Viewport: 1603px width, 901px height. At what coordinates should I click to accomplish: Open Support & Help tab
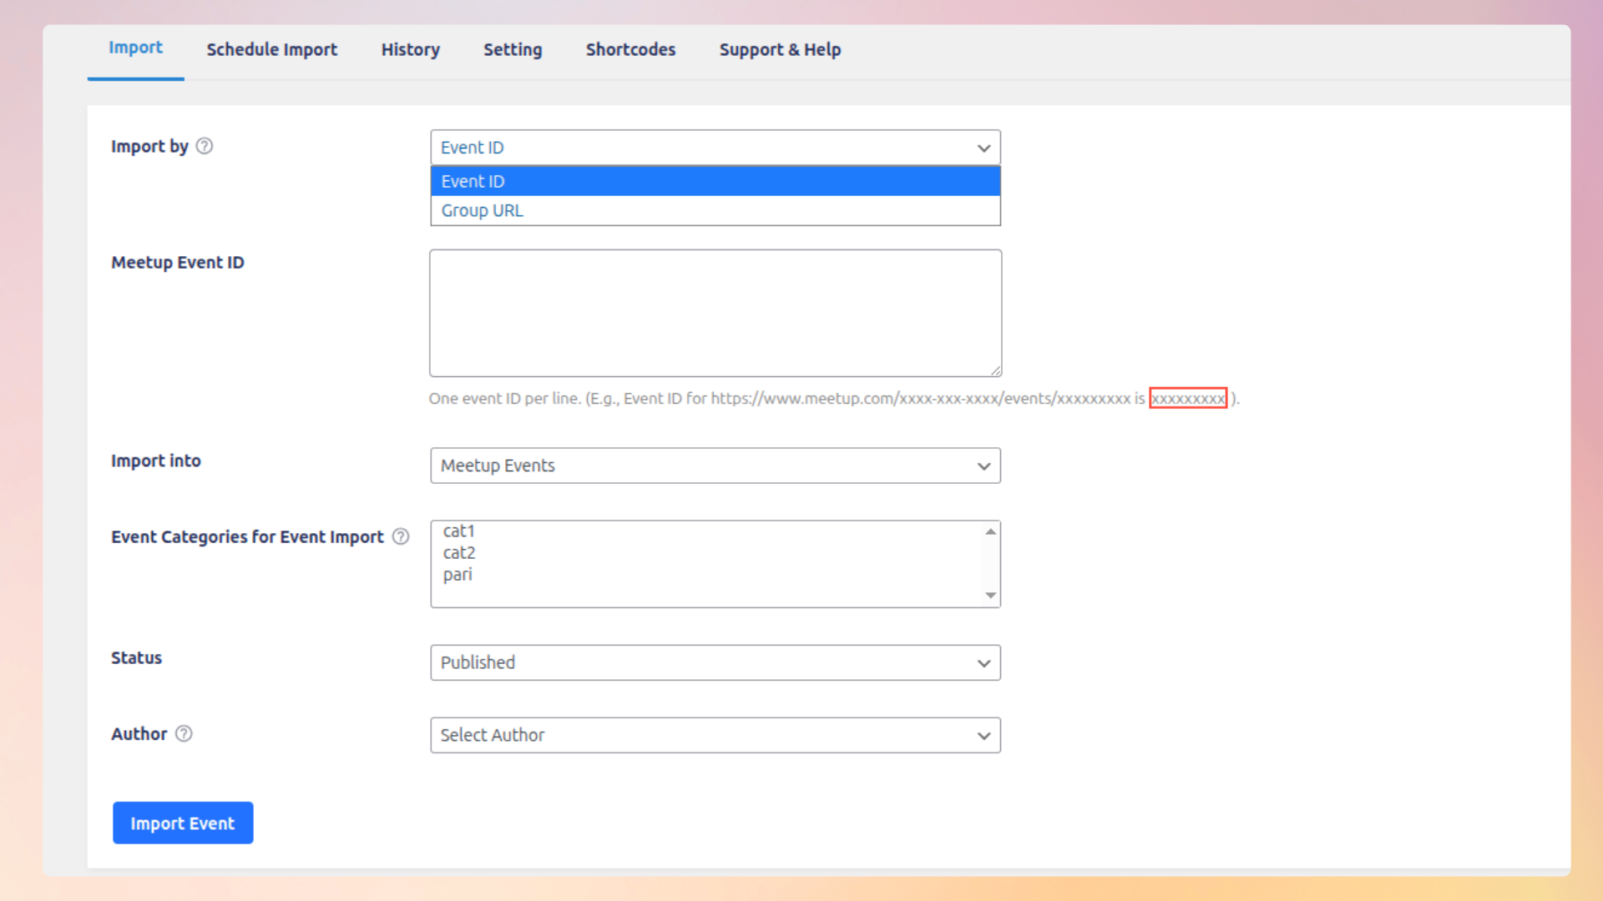point(780,49)
